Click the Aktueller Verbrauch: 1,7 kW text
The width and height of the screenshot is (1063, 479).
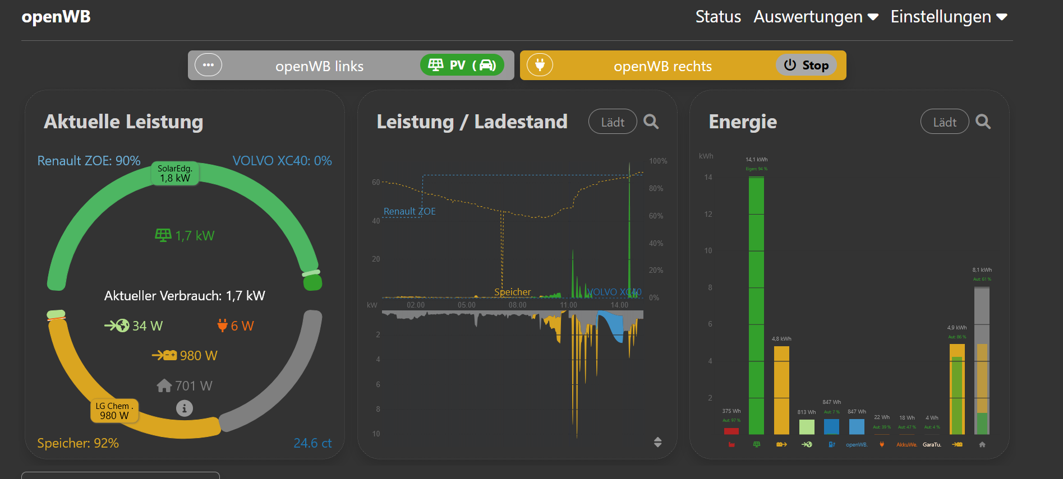[x=185, y=296]
